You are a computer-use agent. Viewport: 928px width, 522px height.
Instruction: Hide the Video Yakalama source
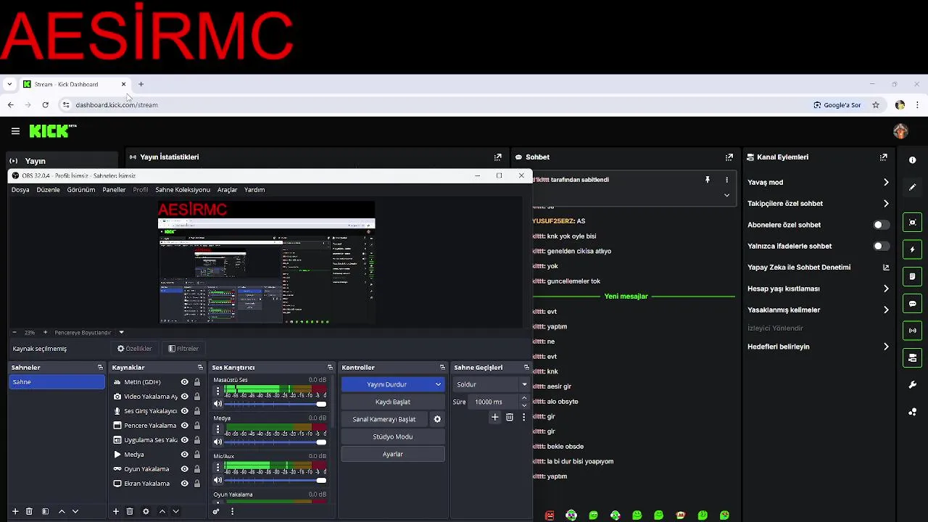point(184,397)
